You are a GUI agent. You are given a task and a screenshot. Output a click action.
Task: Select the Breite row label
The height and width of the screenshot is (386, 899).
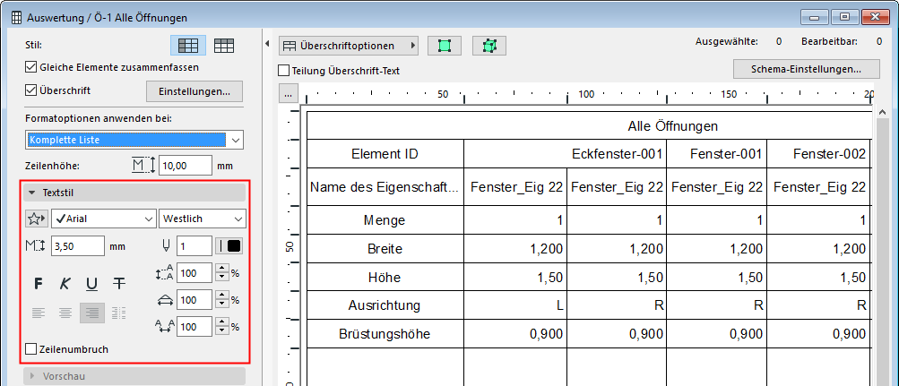click(385, 249)
